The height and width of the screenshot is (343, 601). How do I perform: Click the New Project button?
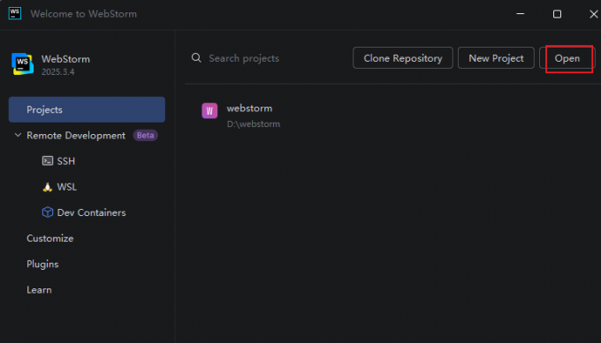(x=496, y=58)
